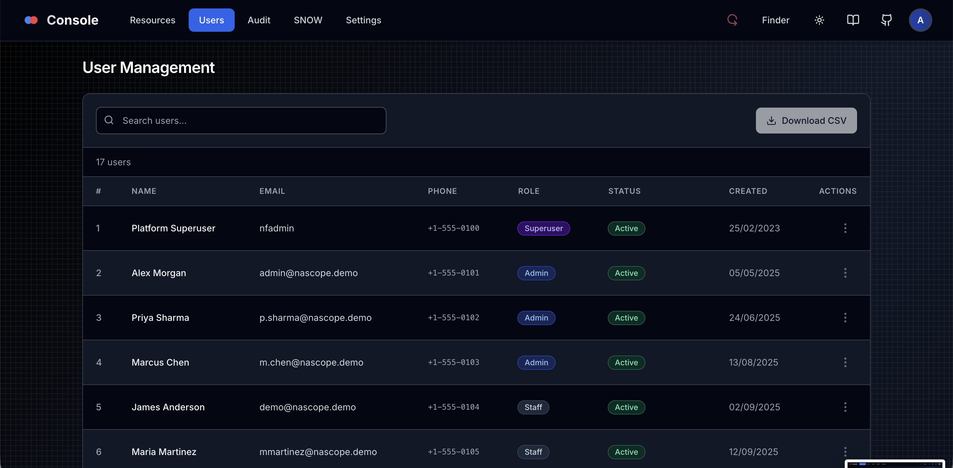Focus the Search users field

[241, 121]
